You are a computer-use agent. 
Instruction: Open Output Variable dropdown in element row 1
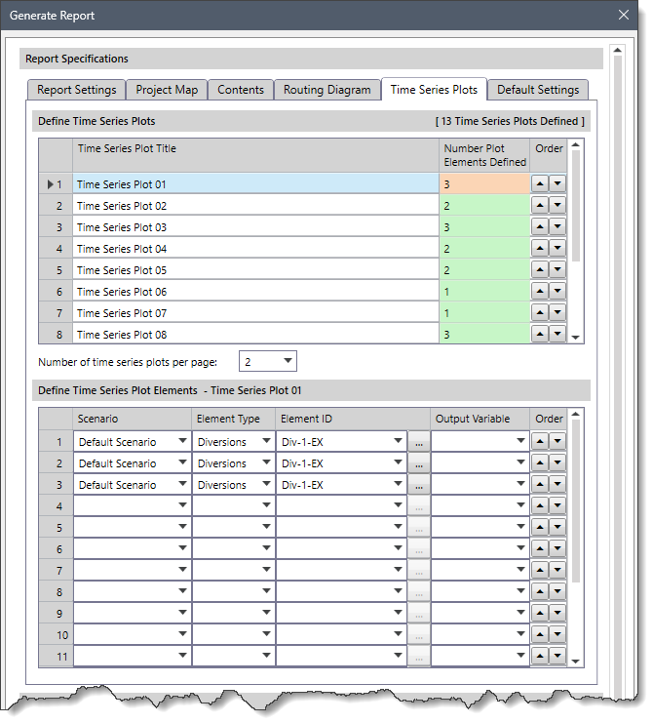tap(520, 441)
